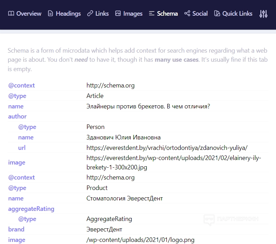Click the Schema list icon

(x=151, y=14)
